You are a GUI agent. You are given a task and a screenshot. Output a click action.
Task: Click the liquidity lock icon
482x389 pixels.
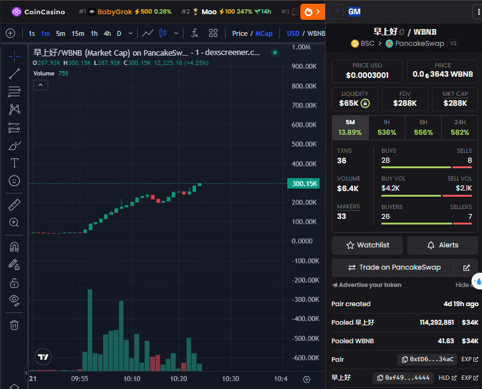(x=365, y=103)
